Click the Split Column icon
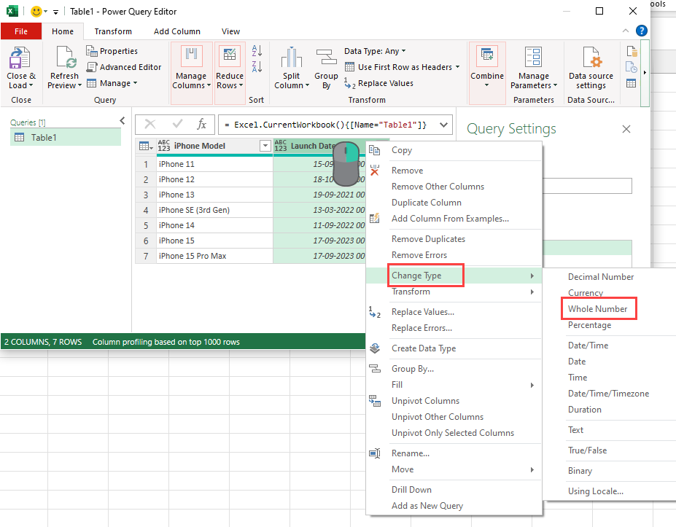This screenshot has width=676, height=527. coord(292,57)
